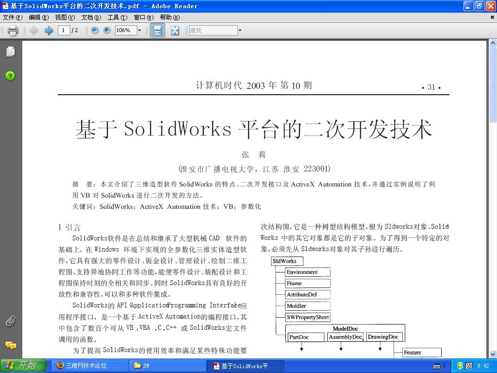Click the Adobe PDF icon in title bar

click(x=5, y=6)
